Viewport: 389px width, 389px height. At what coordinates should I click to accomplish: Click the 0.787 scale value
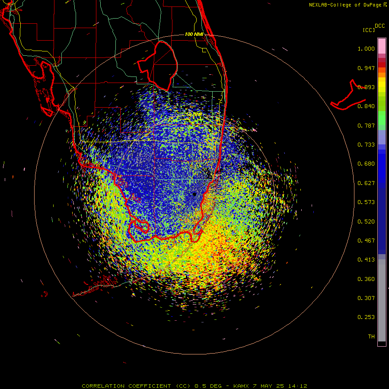(x=366, y=125)
